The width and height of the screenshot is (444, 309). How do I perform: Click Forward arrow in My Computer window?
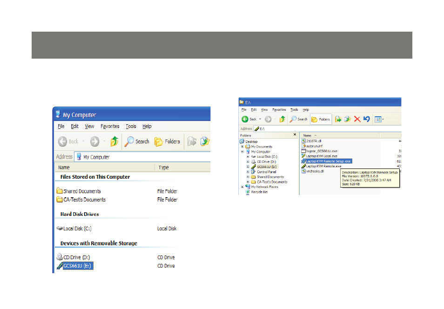click(x=95, y=141)
